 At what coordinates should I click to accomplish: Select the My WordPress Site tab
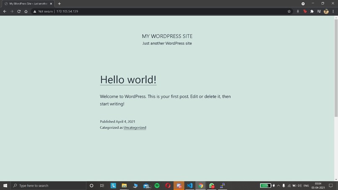pos(28,4)
